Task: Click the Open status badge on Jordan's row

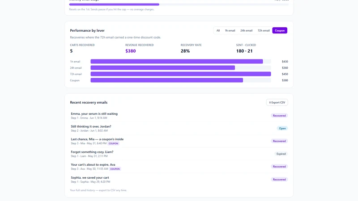Action: (x=282, y=128)
